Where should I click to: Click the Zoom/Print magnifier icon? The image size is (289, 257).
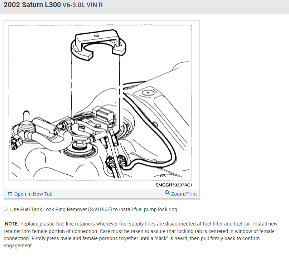(167, 193)
